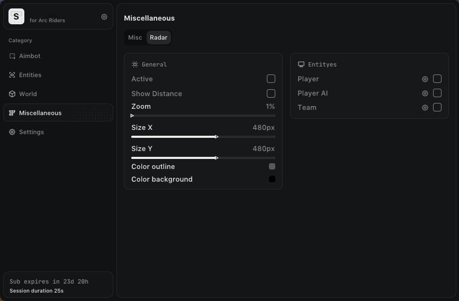Open the Player row gear settings

click(425, 79)
